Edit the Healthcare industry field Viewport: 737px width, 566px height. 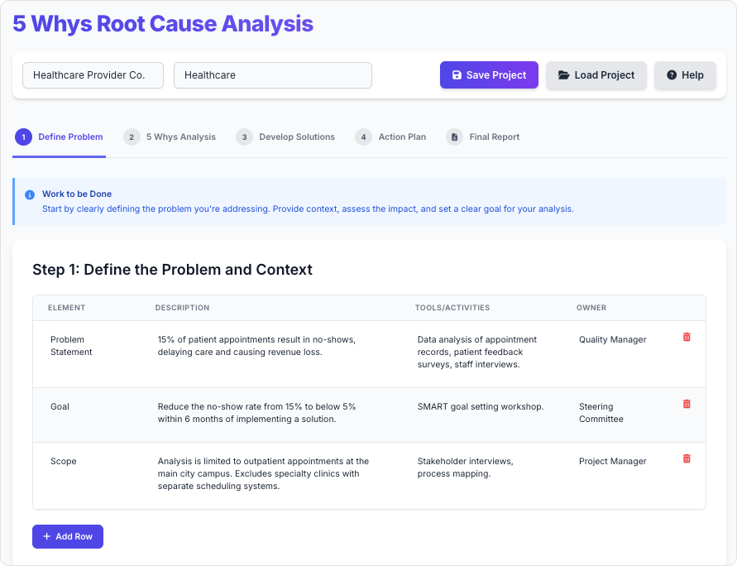click(273, 75)
